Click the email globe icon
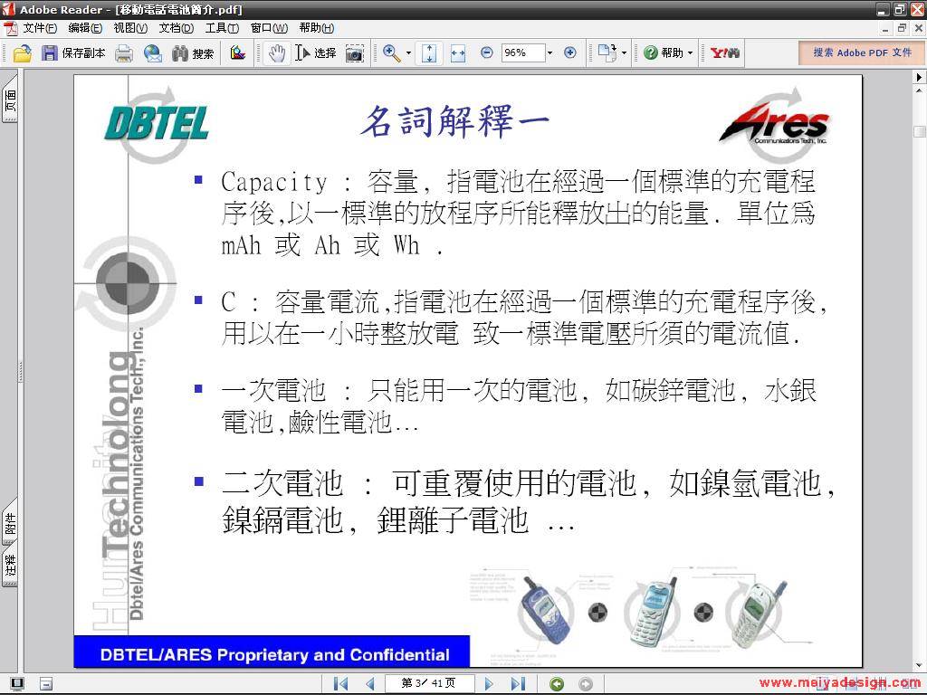Viewport: 927px width, 695px height. click(152, 53)
